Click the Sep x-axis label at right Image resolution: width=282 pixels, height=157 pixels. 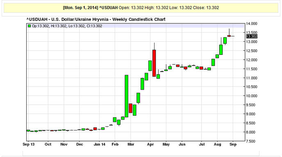coord(233,144)
